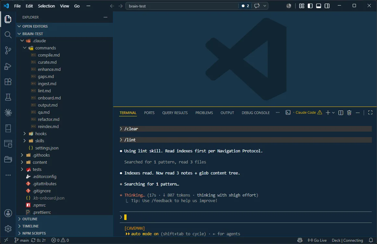Click the brain-test command center search box
Viewport: 377px width, 244px height.
(182, 6)
